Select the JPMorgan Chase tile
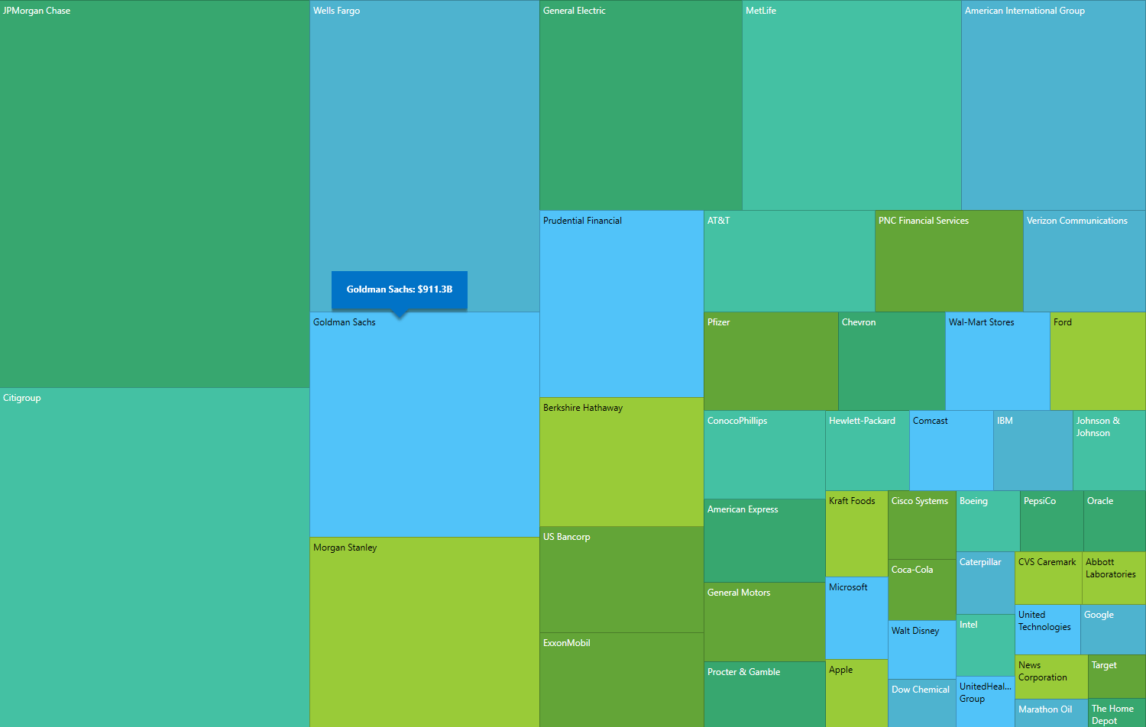The height and width of the screenshot is (727, 1146). tap(154, 194)
